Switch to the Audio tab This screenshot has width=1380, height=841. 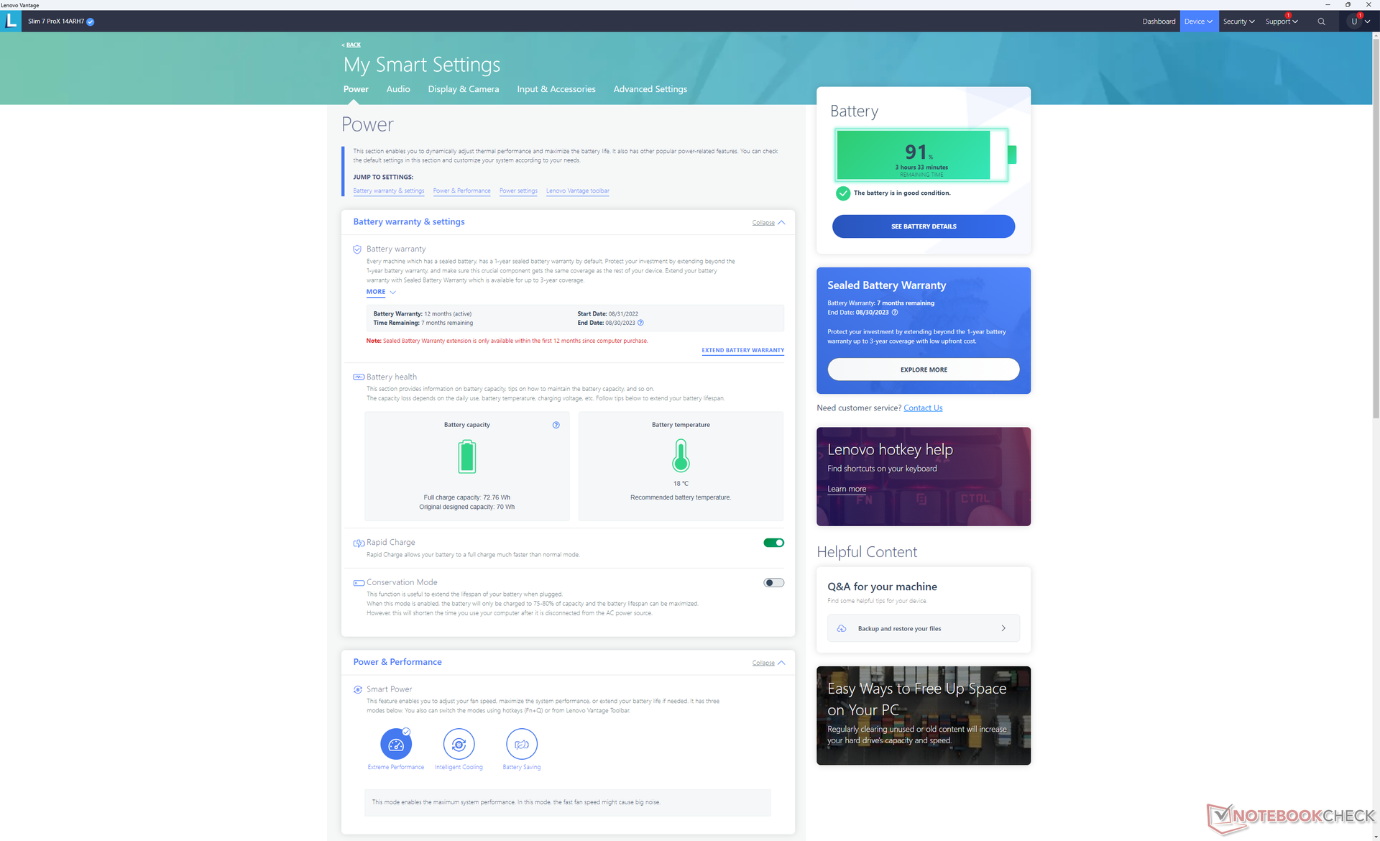click(x=398, y=89)
